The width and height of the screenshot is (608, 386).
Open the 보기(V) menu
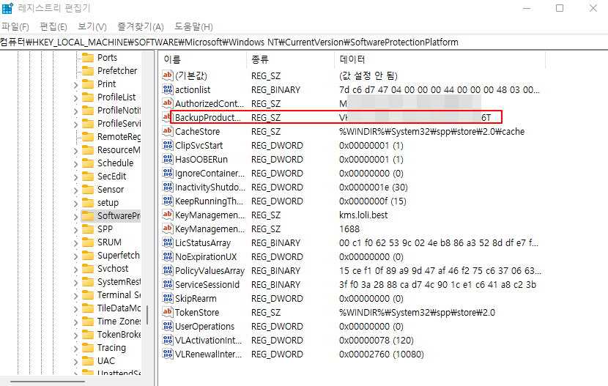click(x=92, y=27)
